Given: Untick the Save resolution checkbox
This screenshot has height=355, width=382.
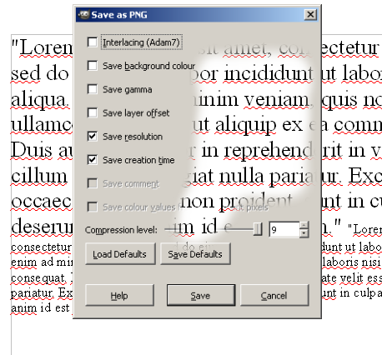Looking at the screenshot, I should click(x=92, y=137).
